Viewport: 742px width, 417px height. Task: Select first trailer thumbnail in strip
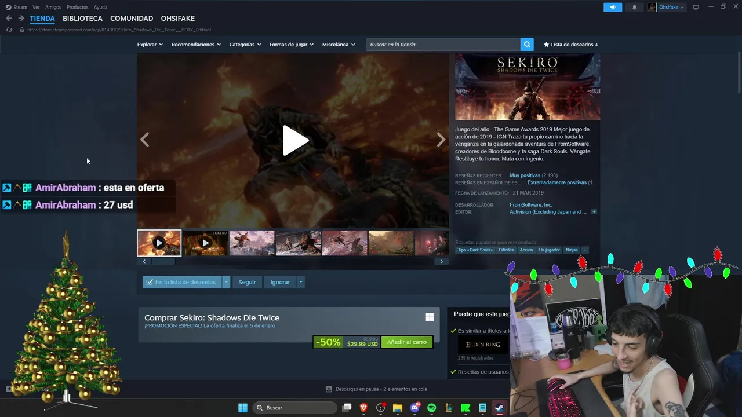[159, 243]
